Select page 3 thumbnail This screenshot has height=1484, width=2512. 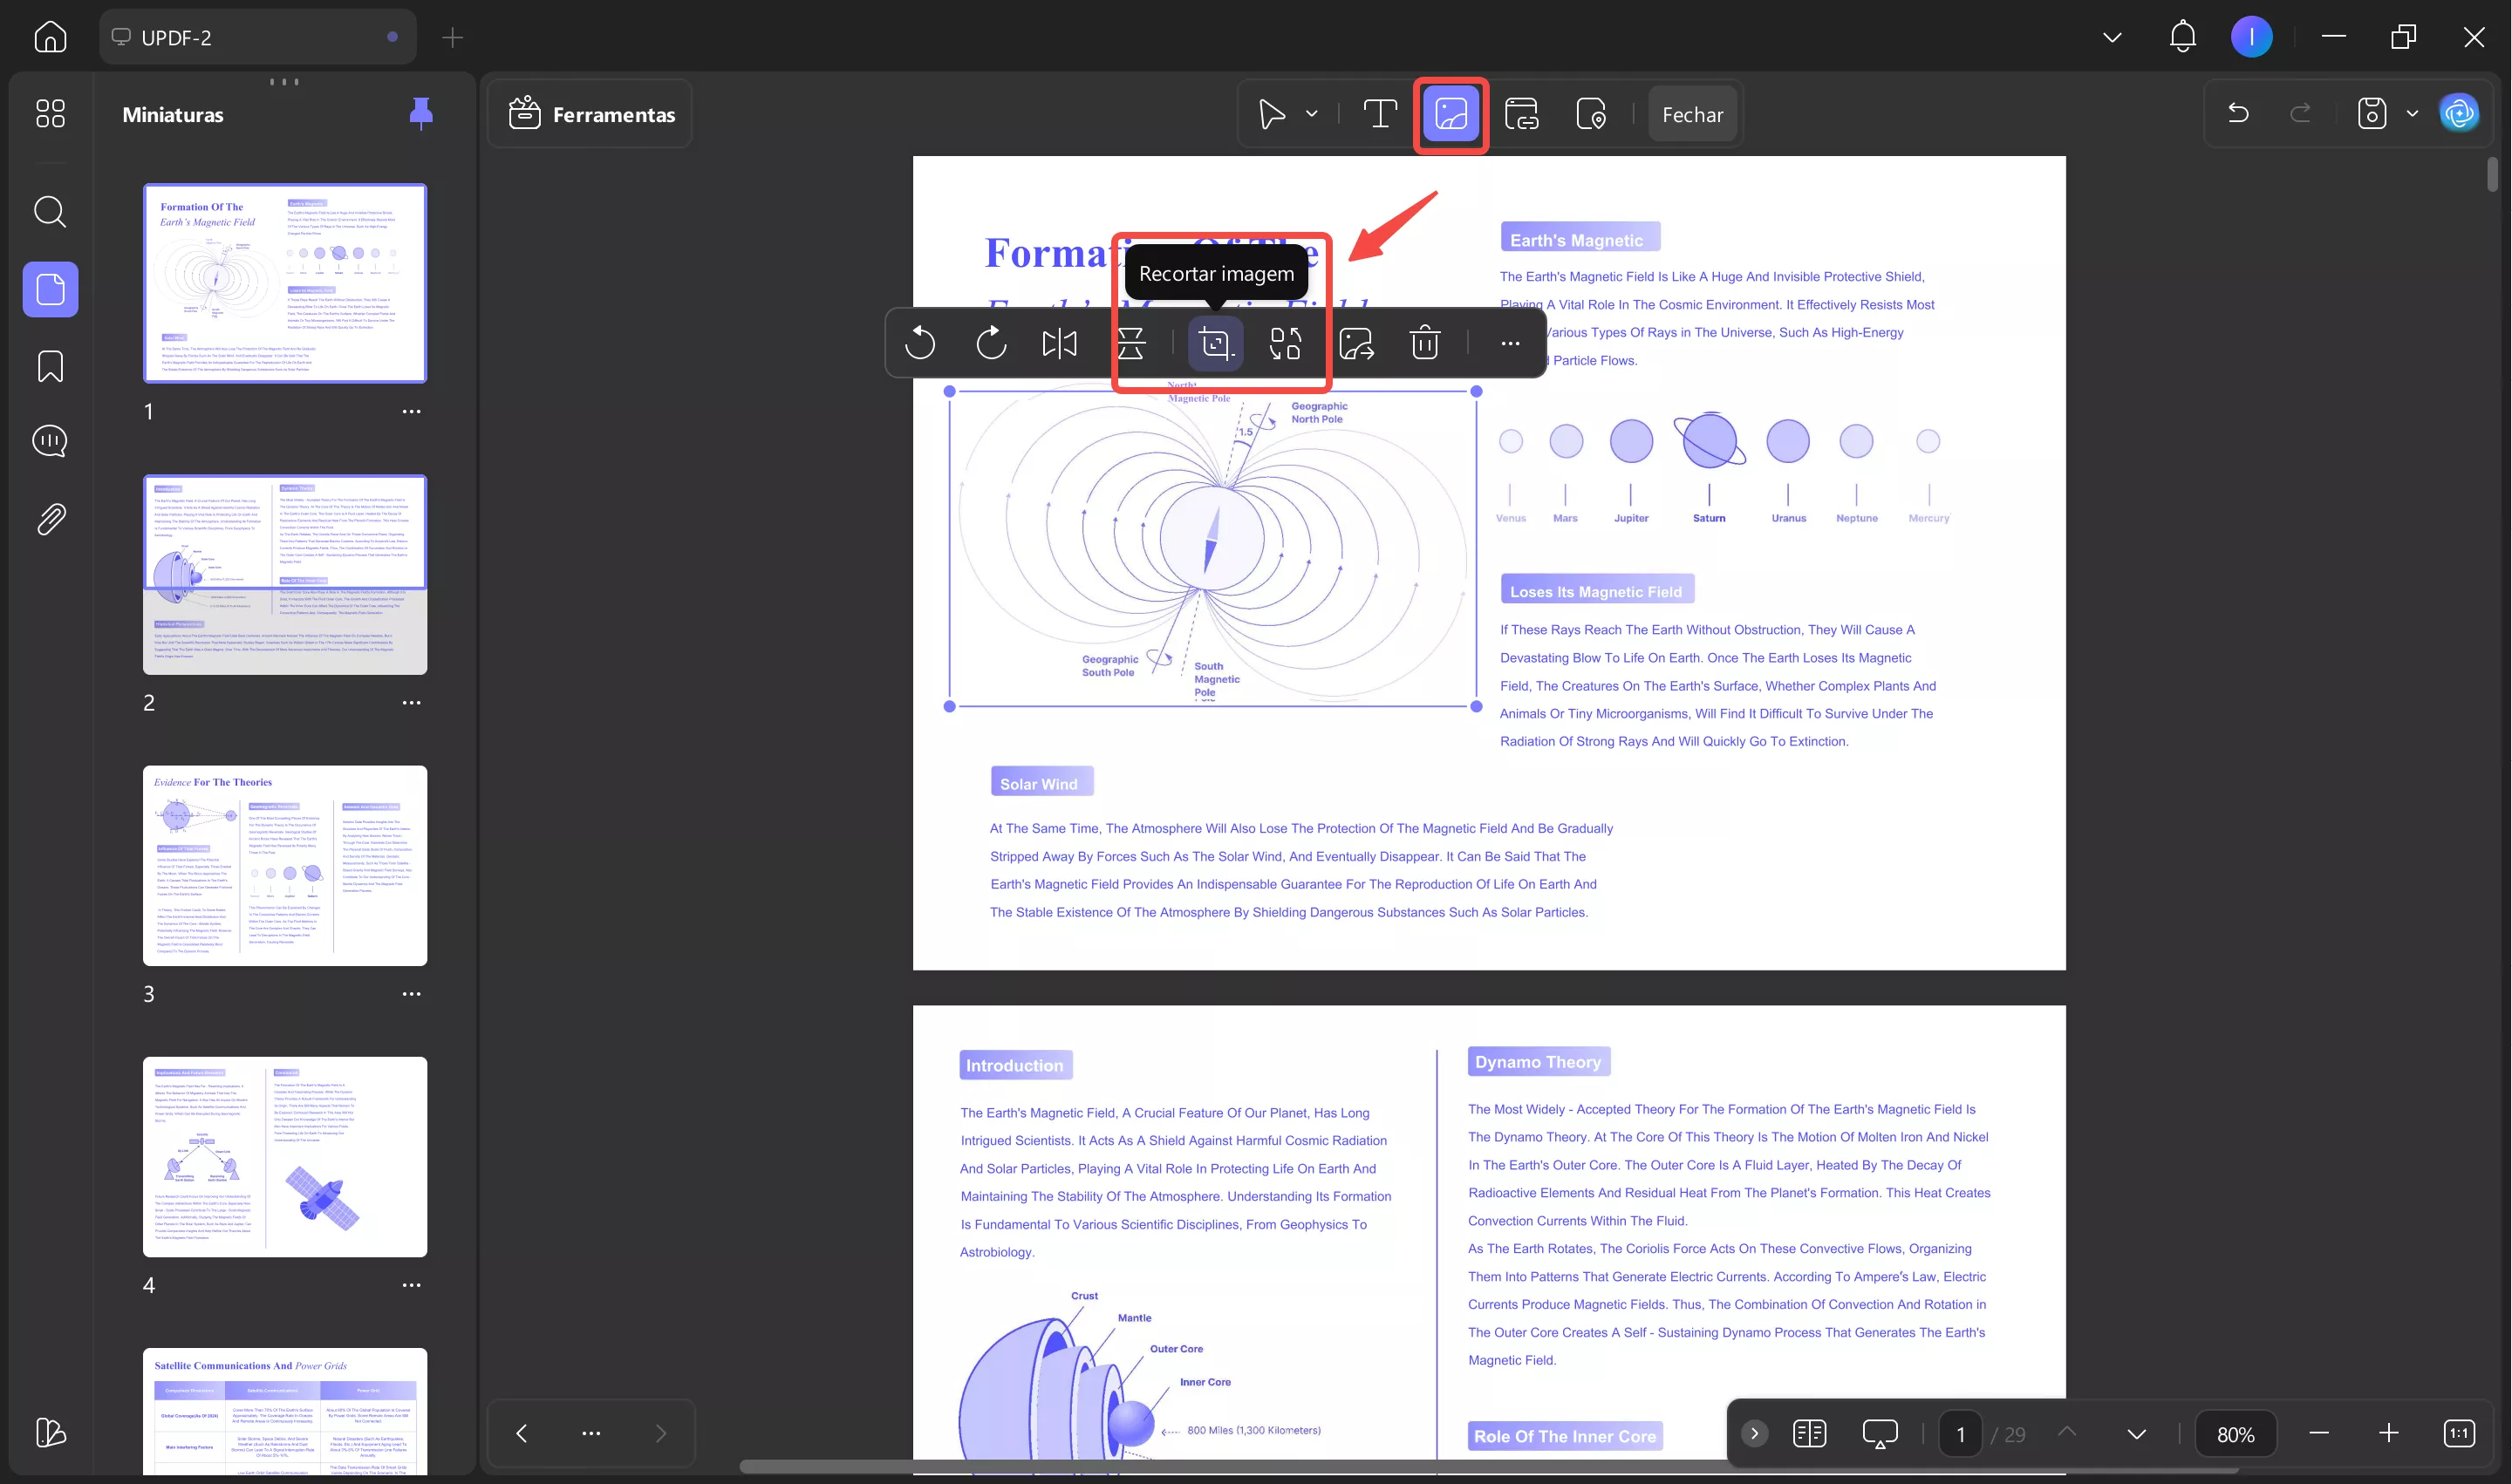click(x=285, y=865)
